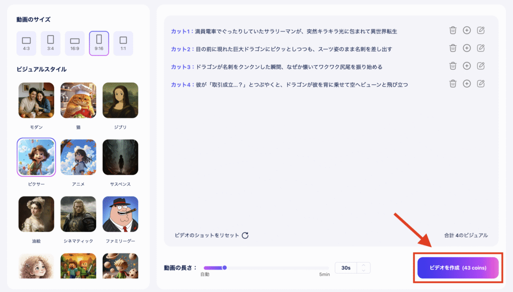This screenshot has width=513, height=292.
Task: Click the ビデオを作成 (43 coins) button
Action: pos(457,268)
